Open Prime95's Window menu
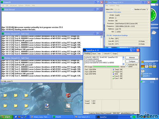 pos(28,5)
